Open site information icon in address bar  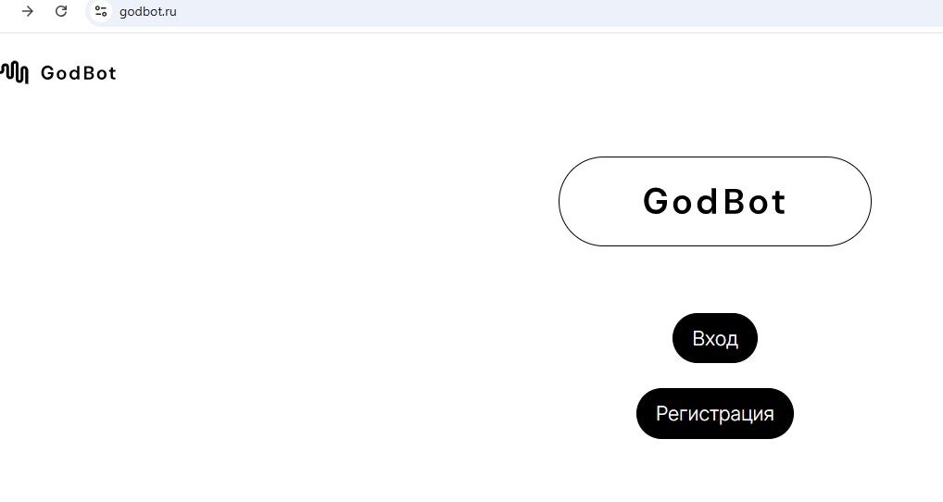coord(101,11)
